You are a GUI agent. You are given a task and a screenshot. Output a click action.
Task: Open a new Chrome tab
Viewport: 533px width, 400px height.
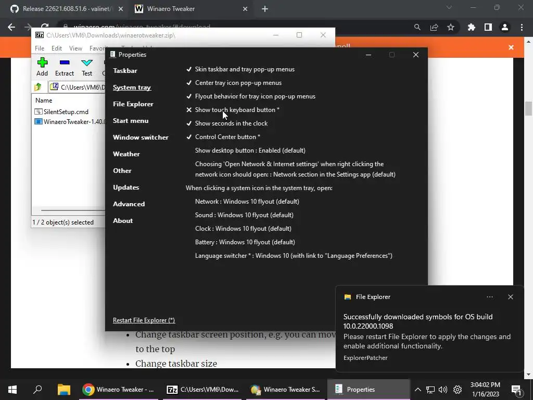(x=265, y=9)
